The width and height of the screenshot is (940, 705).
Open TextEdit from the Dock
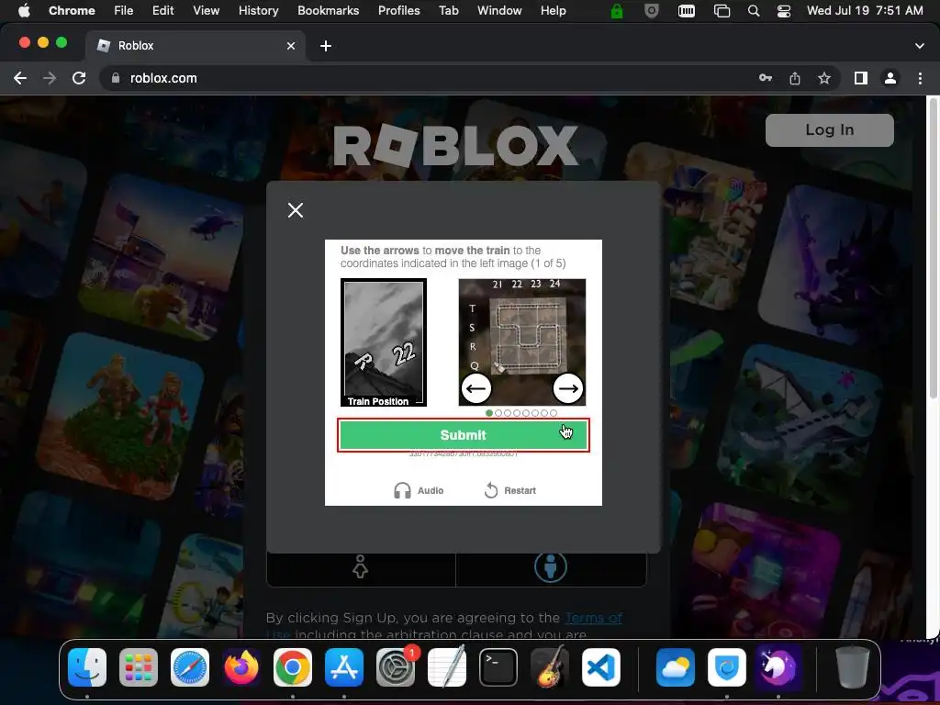[447, 667]
